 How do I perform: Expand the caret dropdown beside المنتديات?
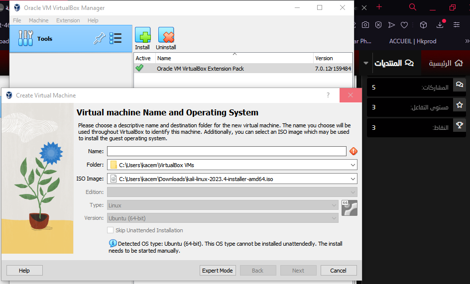click(365, 63)
